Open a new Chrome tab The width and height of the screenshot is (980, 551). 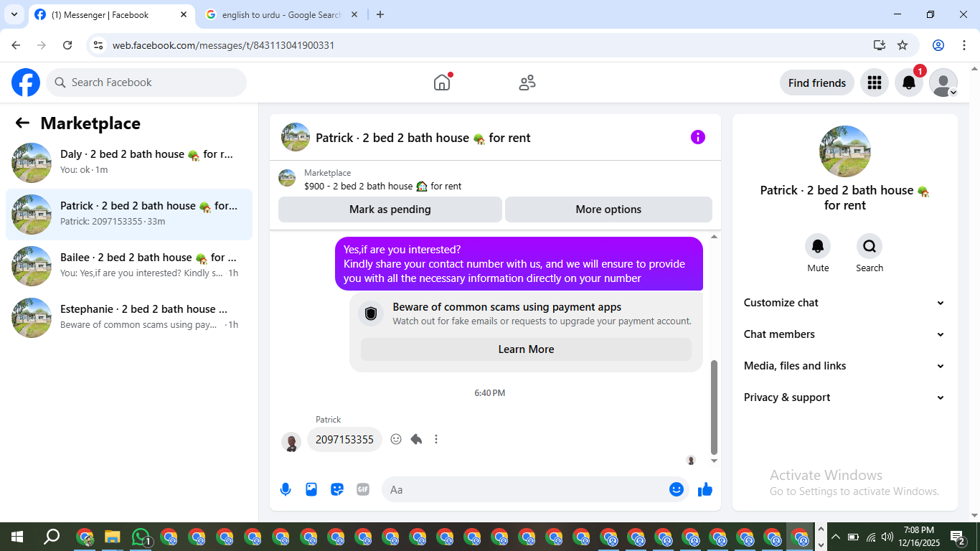click(x=380, y=14)
